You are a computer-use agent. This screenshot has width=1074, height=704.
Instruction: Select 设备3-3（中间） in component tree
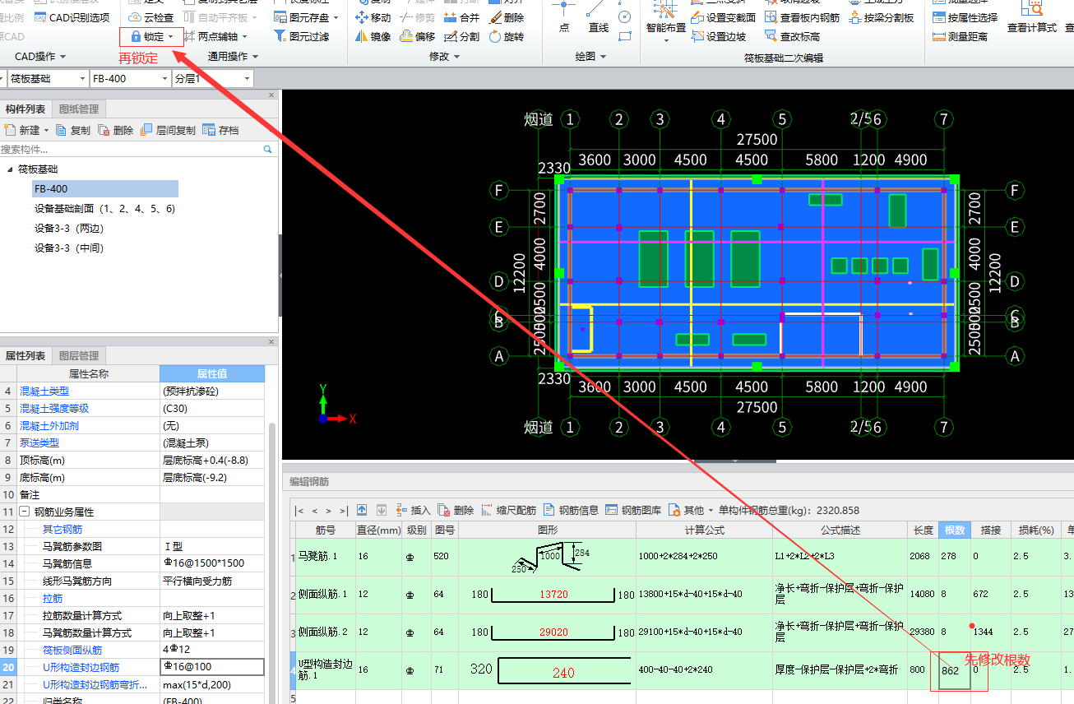(x=69, y=248)
